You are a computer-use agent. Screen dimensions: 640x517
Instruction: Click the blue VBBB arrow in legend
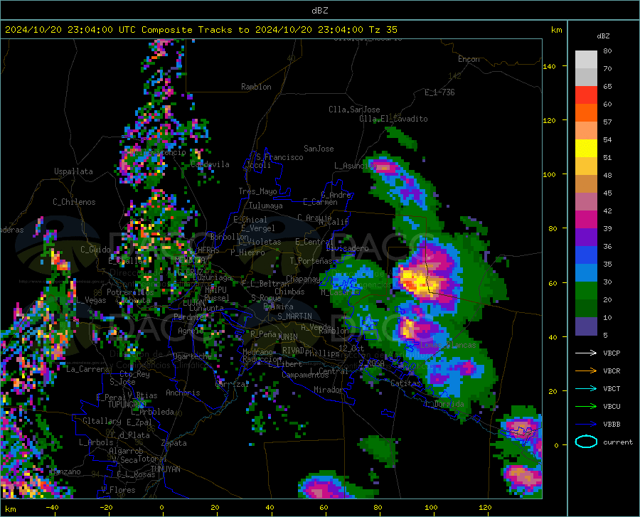pyautogui.click(x=586, y=424)
